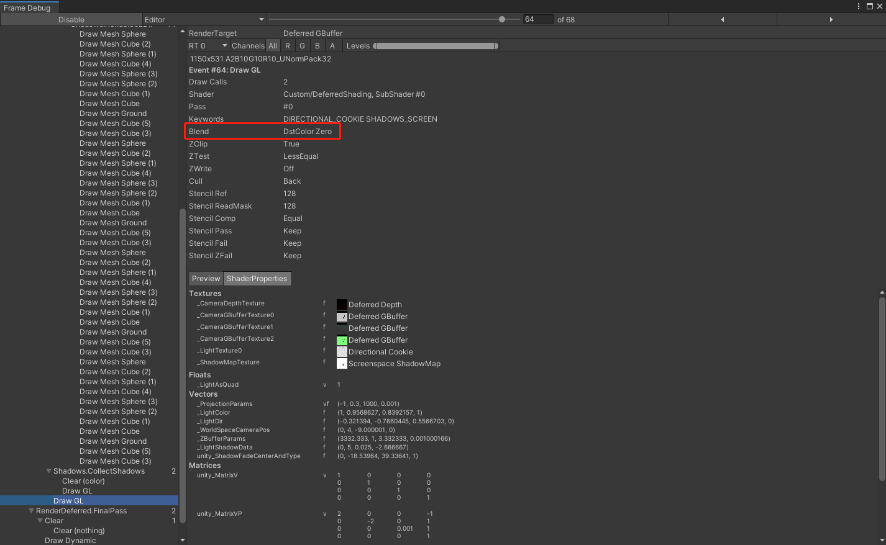Select the All channels toggle

click(273, 46)
